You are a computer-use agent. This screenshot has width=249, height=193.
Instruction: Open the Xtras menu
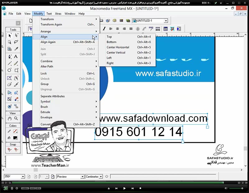pos(58,14)
